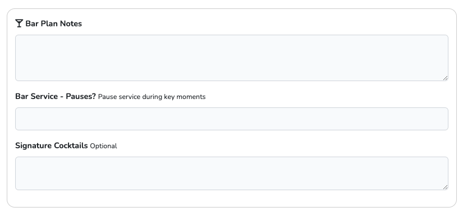Screen dimensions: 463x212
Task: Focus the Bar Service Pauses input field
Action: click(x=232, y=119)
